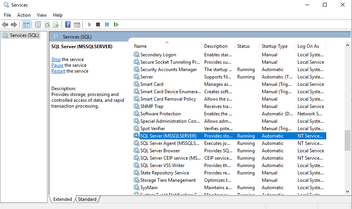The width and height of the screenshot is (352, 209).
Task: Click 'Maintains a...' description cell
Action: click(x=218, y=188)
